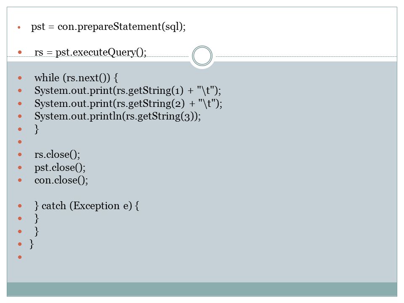Select the pst.close() line
Image resolution: width=404 pixels, height=303 pixels.
point(60,167)
